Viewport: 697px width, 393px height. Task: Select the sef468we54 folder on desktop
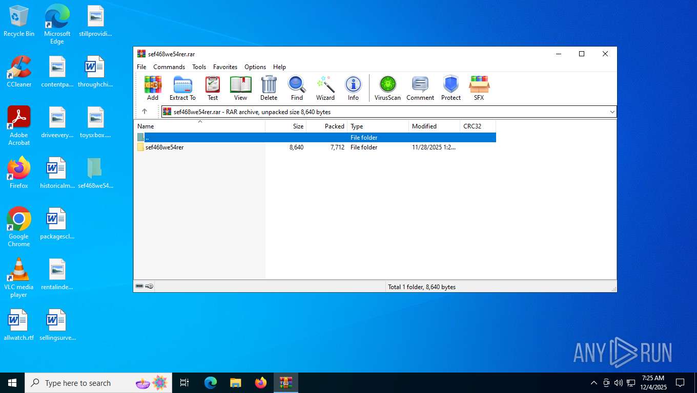(x=95, y=173)
